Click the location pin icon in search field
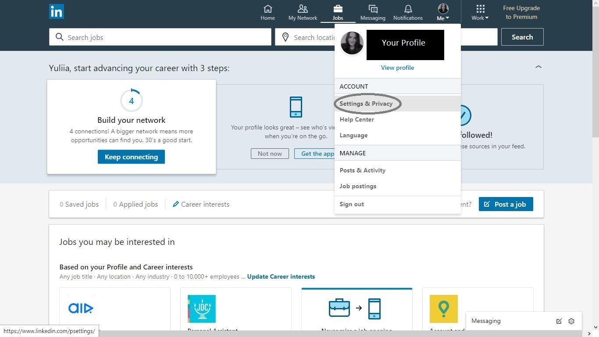Screen dimensions: 599x337 [285, 37]
